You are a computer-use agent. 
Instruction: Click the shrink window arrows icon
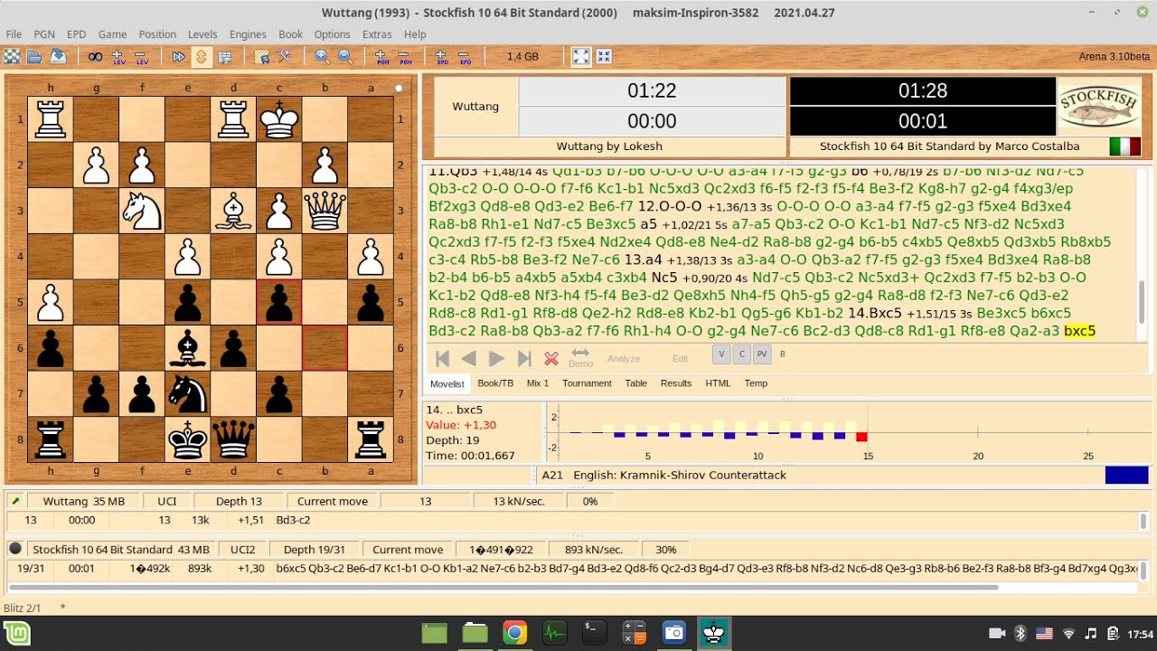pyautogui.click(x=604, y=56)
